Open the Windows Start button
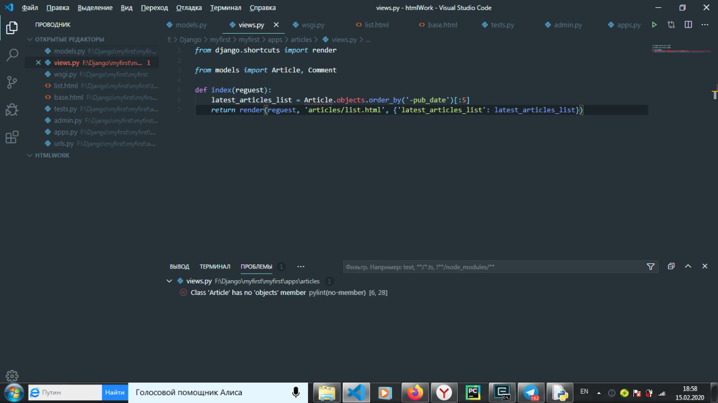 [12, 392]
